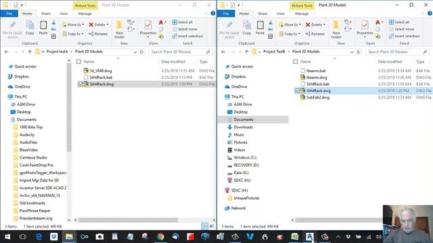Go up one folder in left window
This screenshot has width=433, height=243.
click(30, 52)
